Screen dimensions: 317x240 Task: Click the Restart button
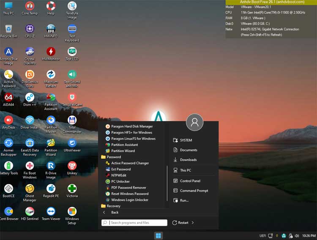coord(180,223)
